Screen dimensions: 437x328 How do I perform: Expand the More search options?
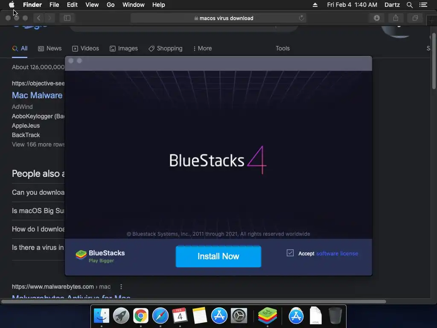click(x=203, y=49)
